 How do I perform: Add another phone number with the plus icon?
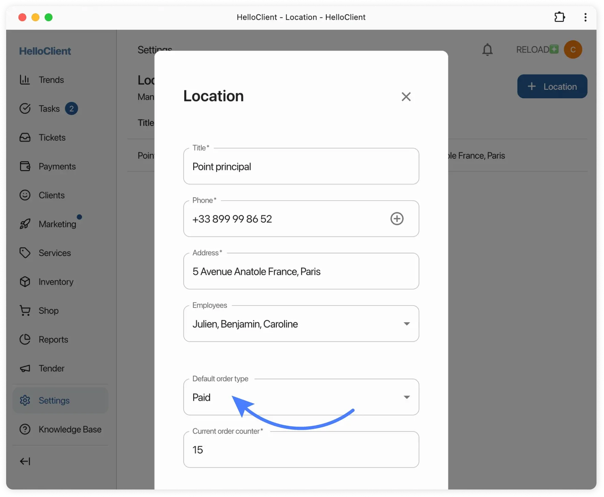[x=397, y=218]
